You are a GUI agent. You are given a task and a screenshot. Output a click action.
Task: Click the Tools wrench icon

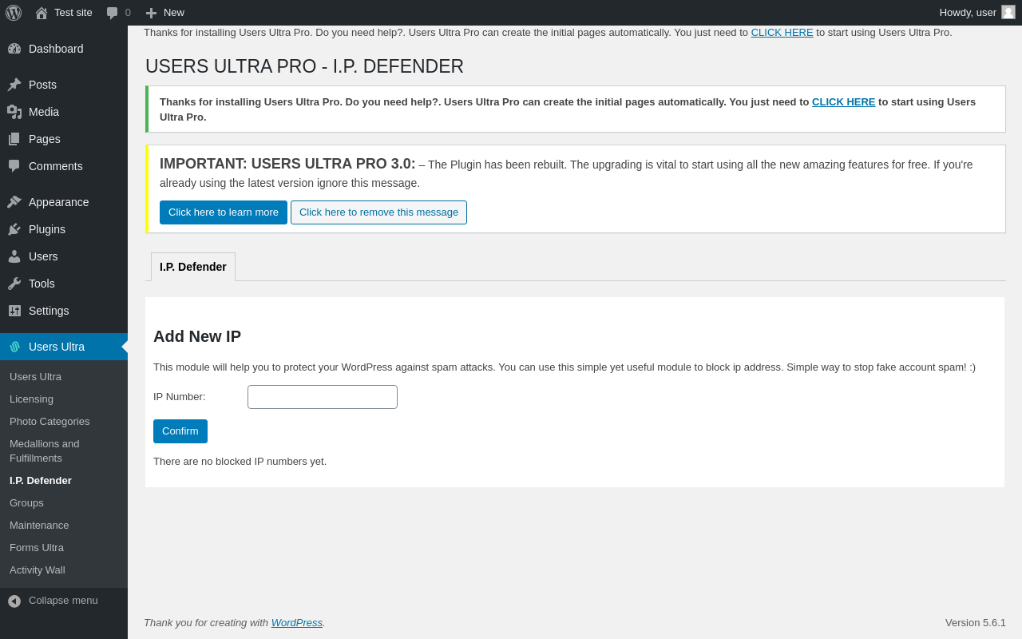point(14,284)
